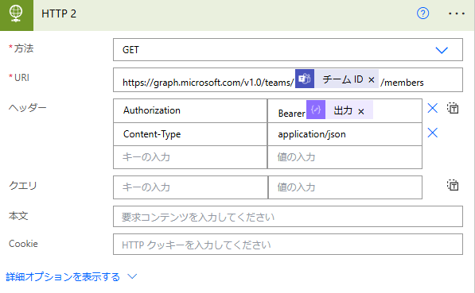Viewport: 475px width, 293px height.
Task: Click the HTTP globe connector icon
Action: tap(16, 14)
